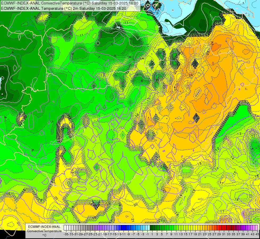The height and width of the screenshot is (239, 260).
Task: Click the legend's ECMWF-INDEX-ANAL heading
Action: point(44,227)
